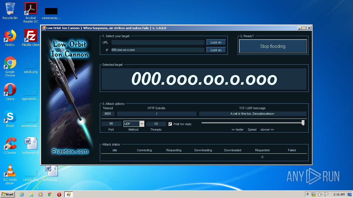Show hidden tray icons arrow
Viewport: 353px width, 198px height.
(307, 194)
